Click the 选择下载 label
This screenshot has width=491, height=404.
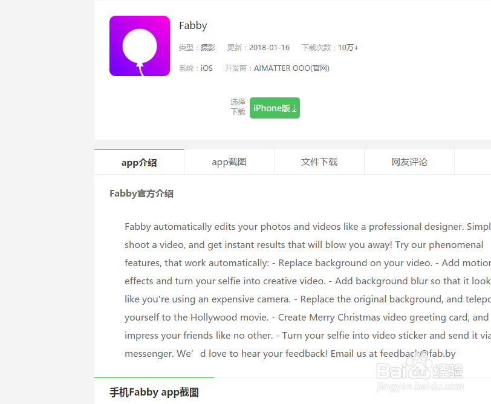pyautogui.click(x=238, y=107)
